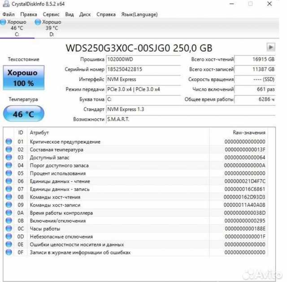Image resolution: width=287 pixels, height=282 pixels.
Task: Click status icon for Критическое предупреждение row
Action: pyautogui.click(x=9, y=141)
